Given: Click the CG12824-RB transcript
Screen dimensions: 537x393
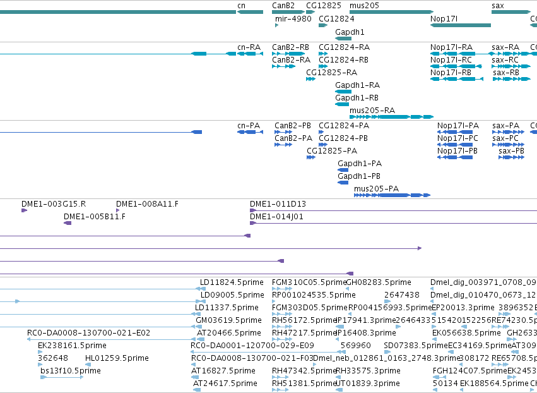Looking at the screenshot, I should (323, 66).
